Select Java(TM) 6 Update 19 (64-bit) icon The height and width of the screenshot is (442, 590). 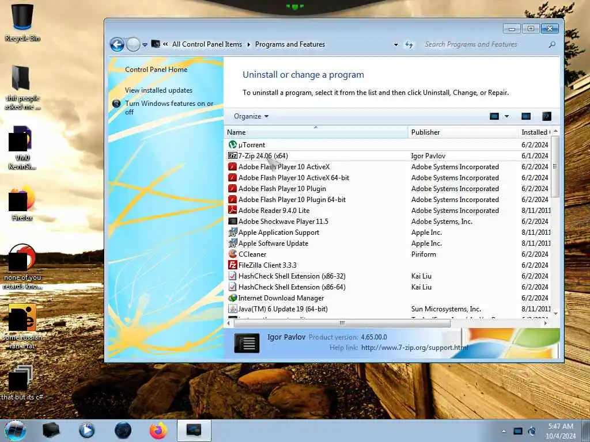pyautogui.click(x=233, y=308)
